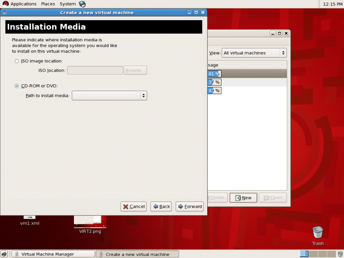Click New in Virtual Machine Manager window

click(x=243, y=198)
